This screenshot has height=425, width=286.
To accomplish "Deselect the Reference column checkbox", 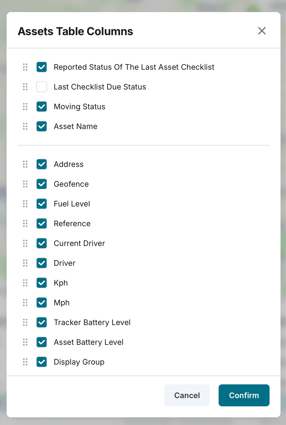I will [x=42, y=223].
